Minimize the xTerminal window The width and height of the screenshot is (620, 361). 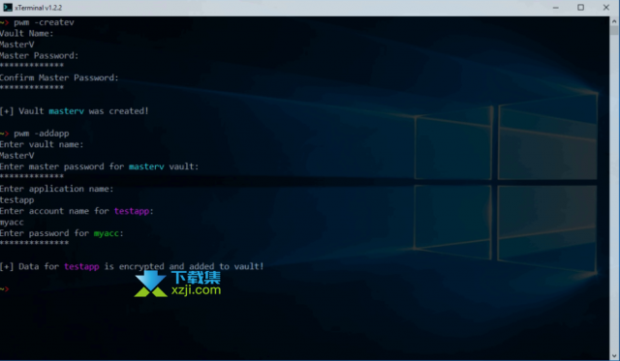[555, 8]
